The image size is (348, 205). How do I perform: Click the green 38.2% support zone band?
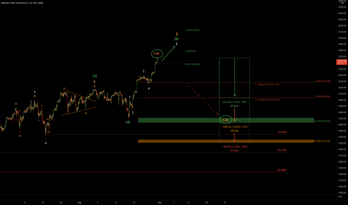pos(226,120)
